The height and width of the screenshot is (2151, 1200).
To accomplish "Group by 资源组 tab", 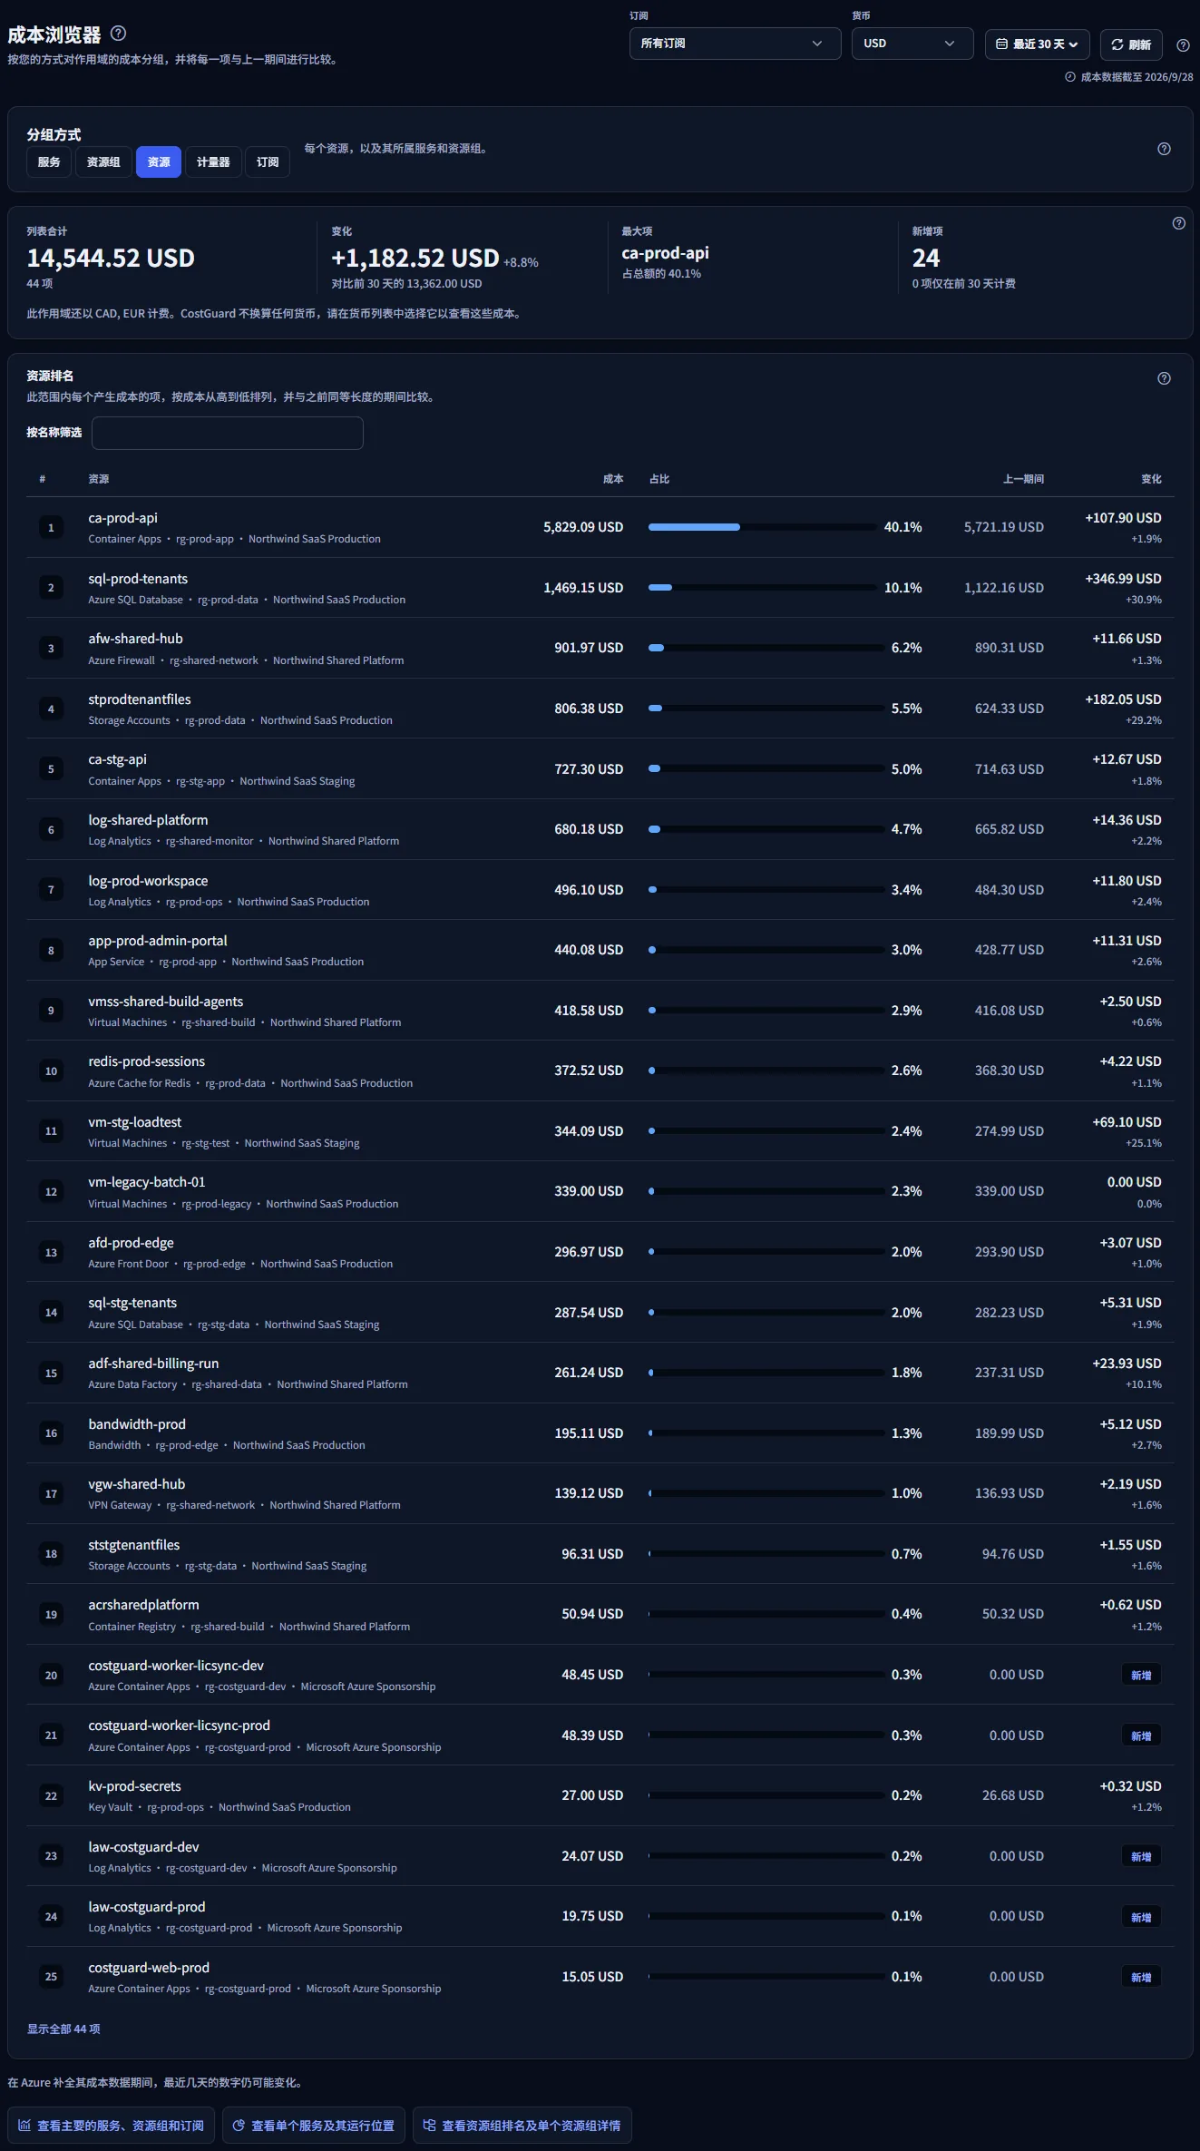I will point(103,162).
